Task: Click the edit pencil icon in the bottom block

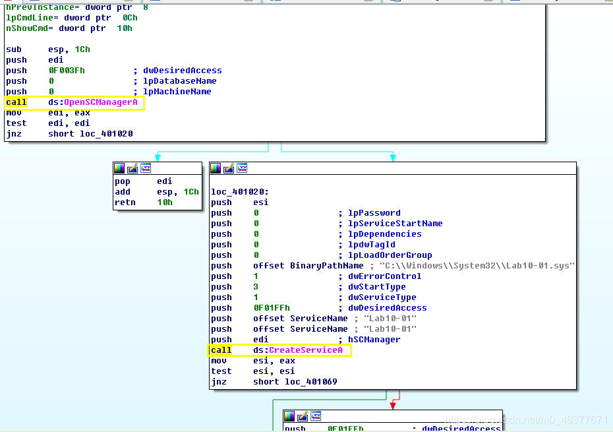Action: click(303, 416)
